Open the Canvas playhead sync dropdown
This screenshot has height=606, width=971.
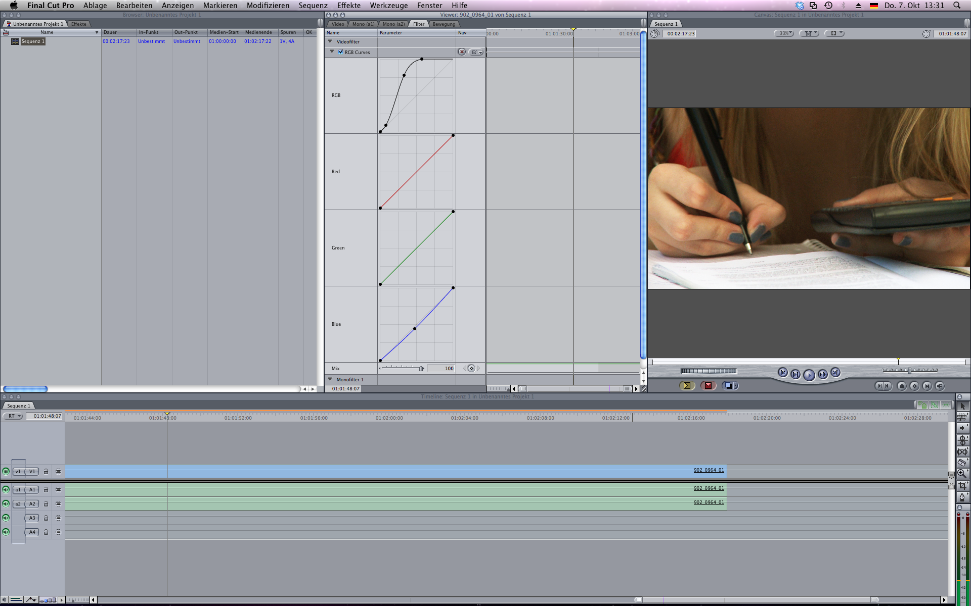tap(810, 33)
